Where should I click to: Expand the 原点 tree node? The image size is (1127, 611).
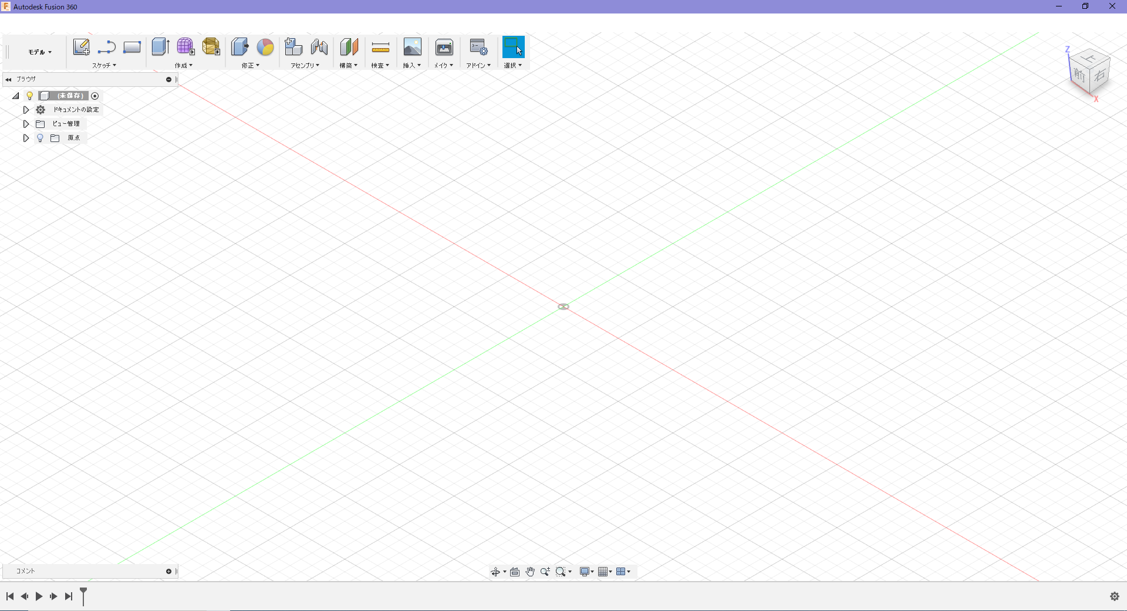tap(26, 138)
